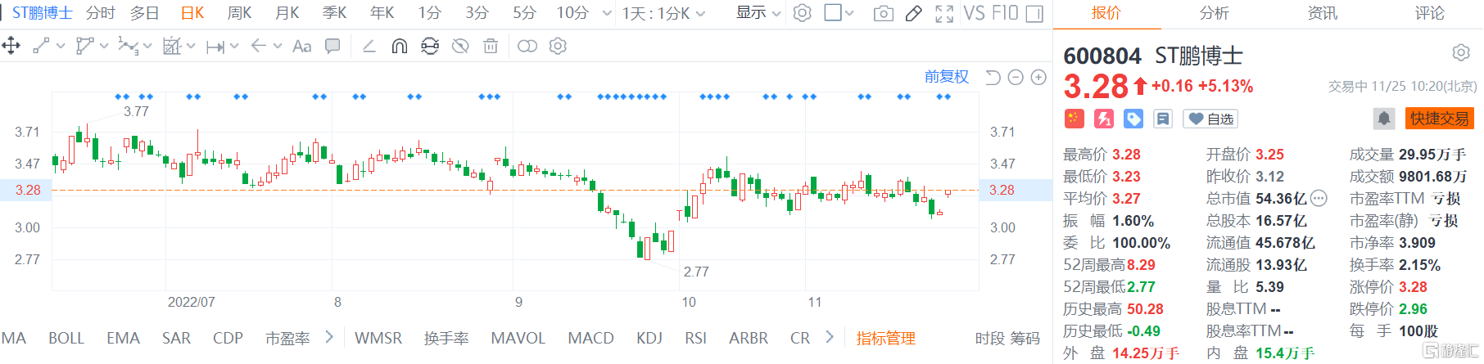
Task: Expand trend line tool options
Action: point(61,47)
